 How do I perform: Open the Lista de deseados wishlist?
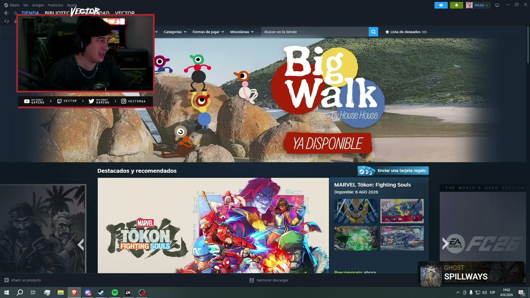pos(406,32)
